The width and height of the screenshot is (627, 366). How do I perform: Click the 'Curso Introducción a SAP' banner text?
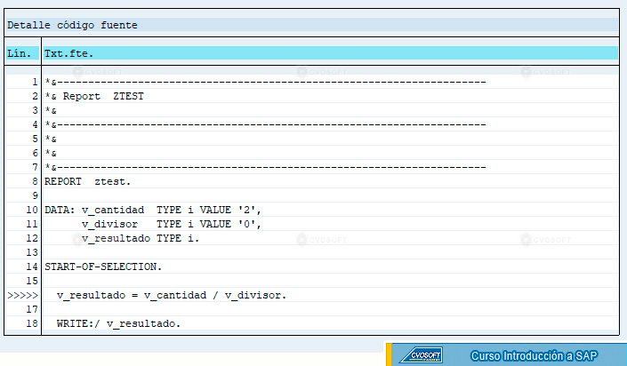coord(534,355)
